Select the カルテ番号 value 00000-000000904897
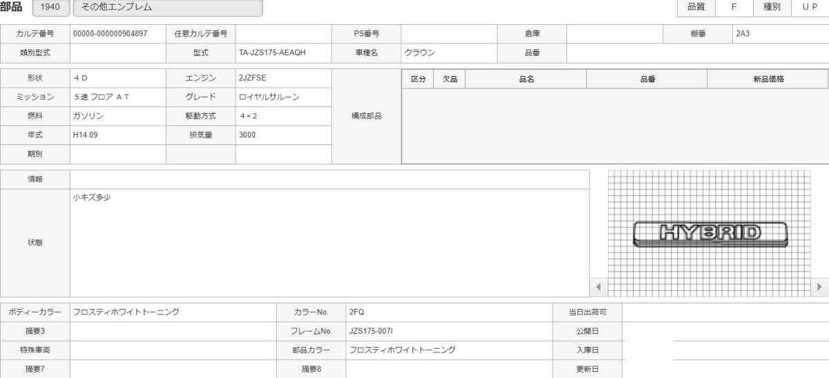This screenshot has width=829, height=378. [x=110, y=33]
